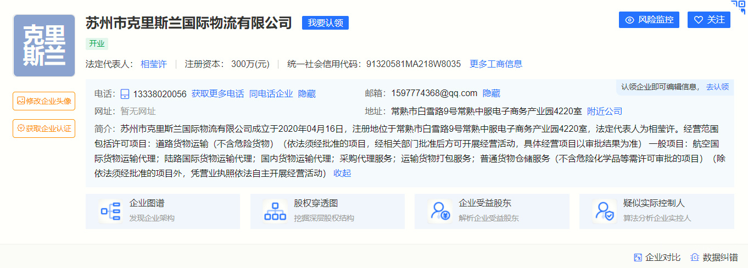This screenshot has height=268, width=748.
Task: Click the 开业 status tag
Action: tap(97, 44)
